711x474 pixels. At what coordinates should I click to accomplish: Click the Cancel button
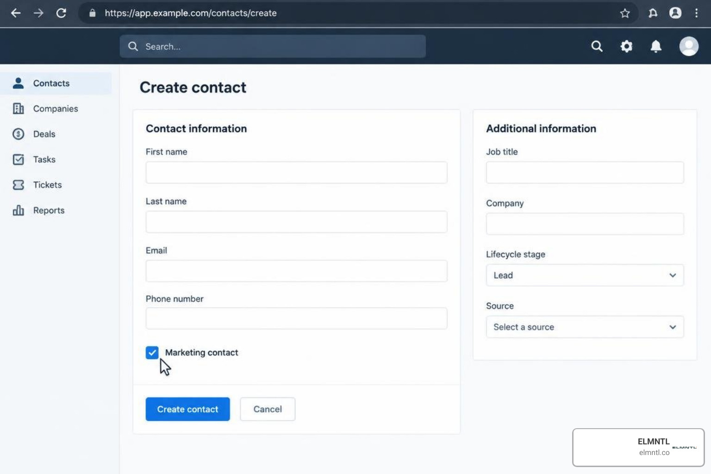[268, 409]
